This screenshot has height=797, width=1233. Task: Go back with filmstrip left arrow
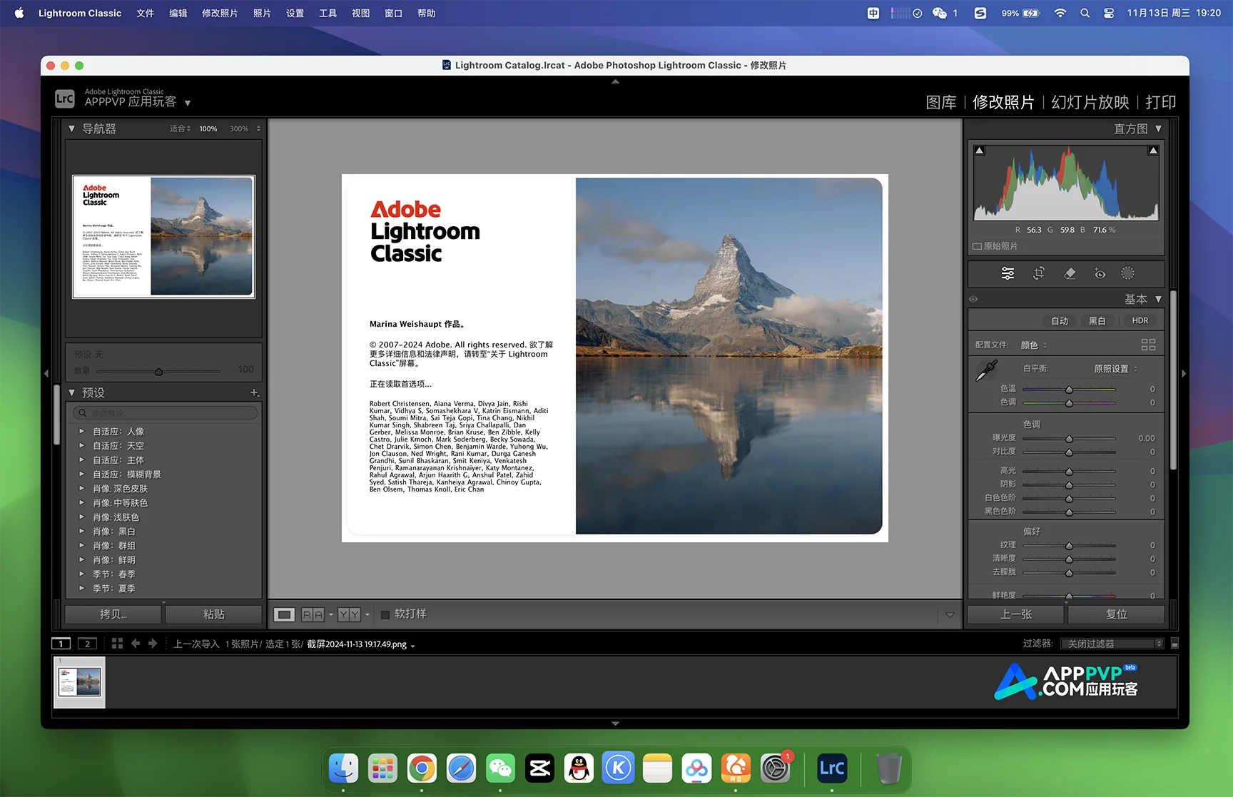pos(136,644)
